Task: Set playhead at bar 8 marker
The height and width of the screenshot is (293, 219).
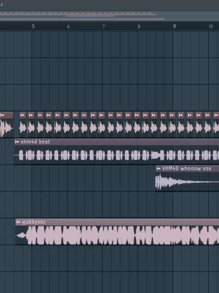Action: [139, 27]
